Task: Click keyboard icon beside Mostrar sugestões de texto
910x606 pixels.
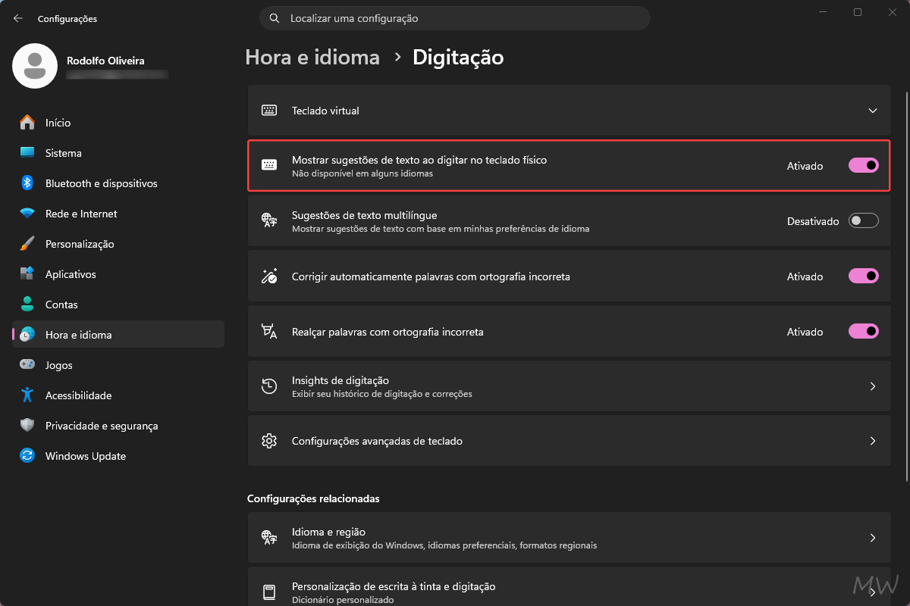Action: click(x=269, y=166)
